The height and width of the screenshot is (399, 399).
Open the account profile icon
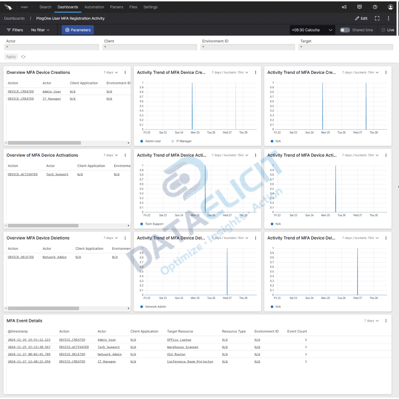point(391,7)
